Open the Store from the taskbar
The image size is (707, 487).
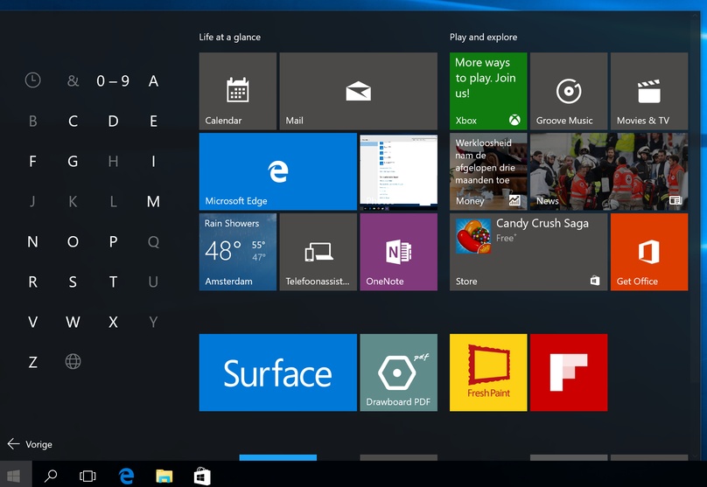click(202, 476)
